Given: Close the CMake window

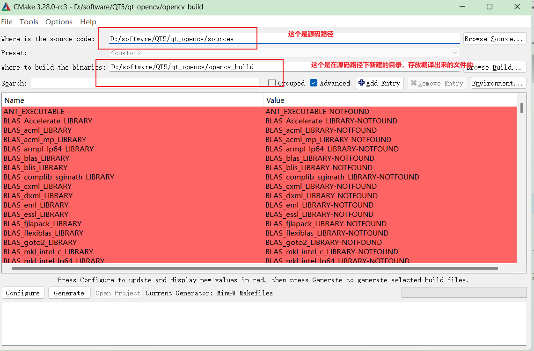Looking at the screenshot, I should [517, 7].
